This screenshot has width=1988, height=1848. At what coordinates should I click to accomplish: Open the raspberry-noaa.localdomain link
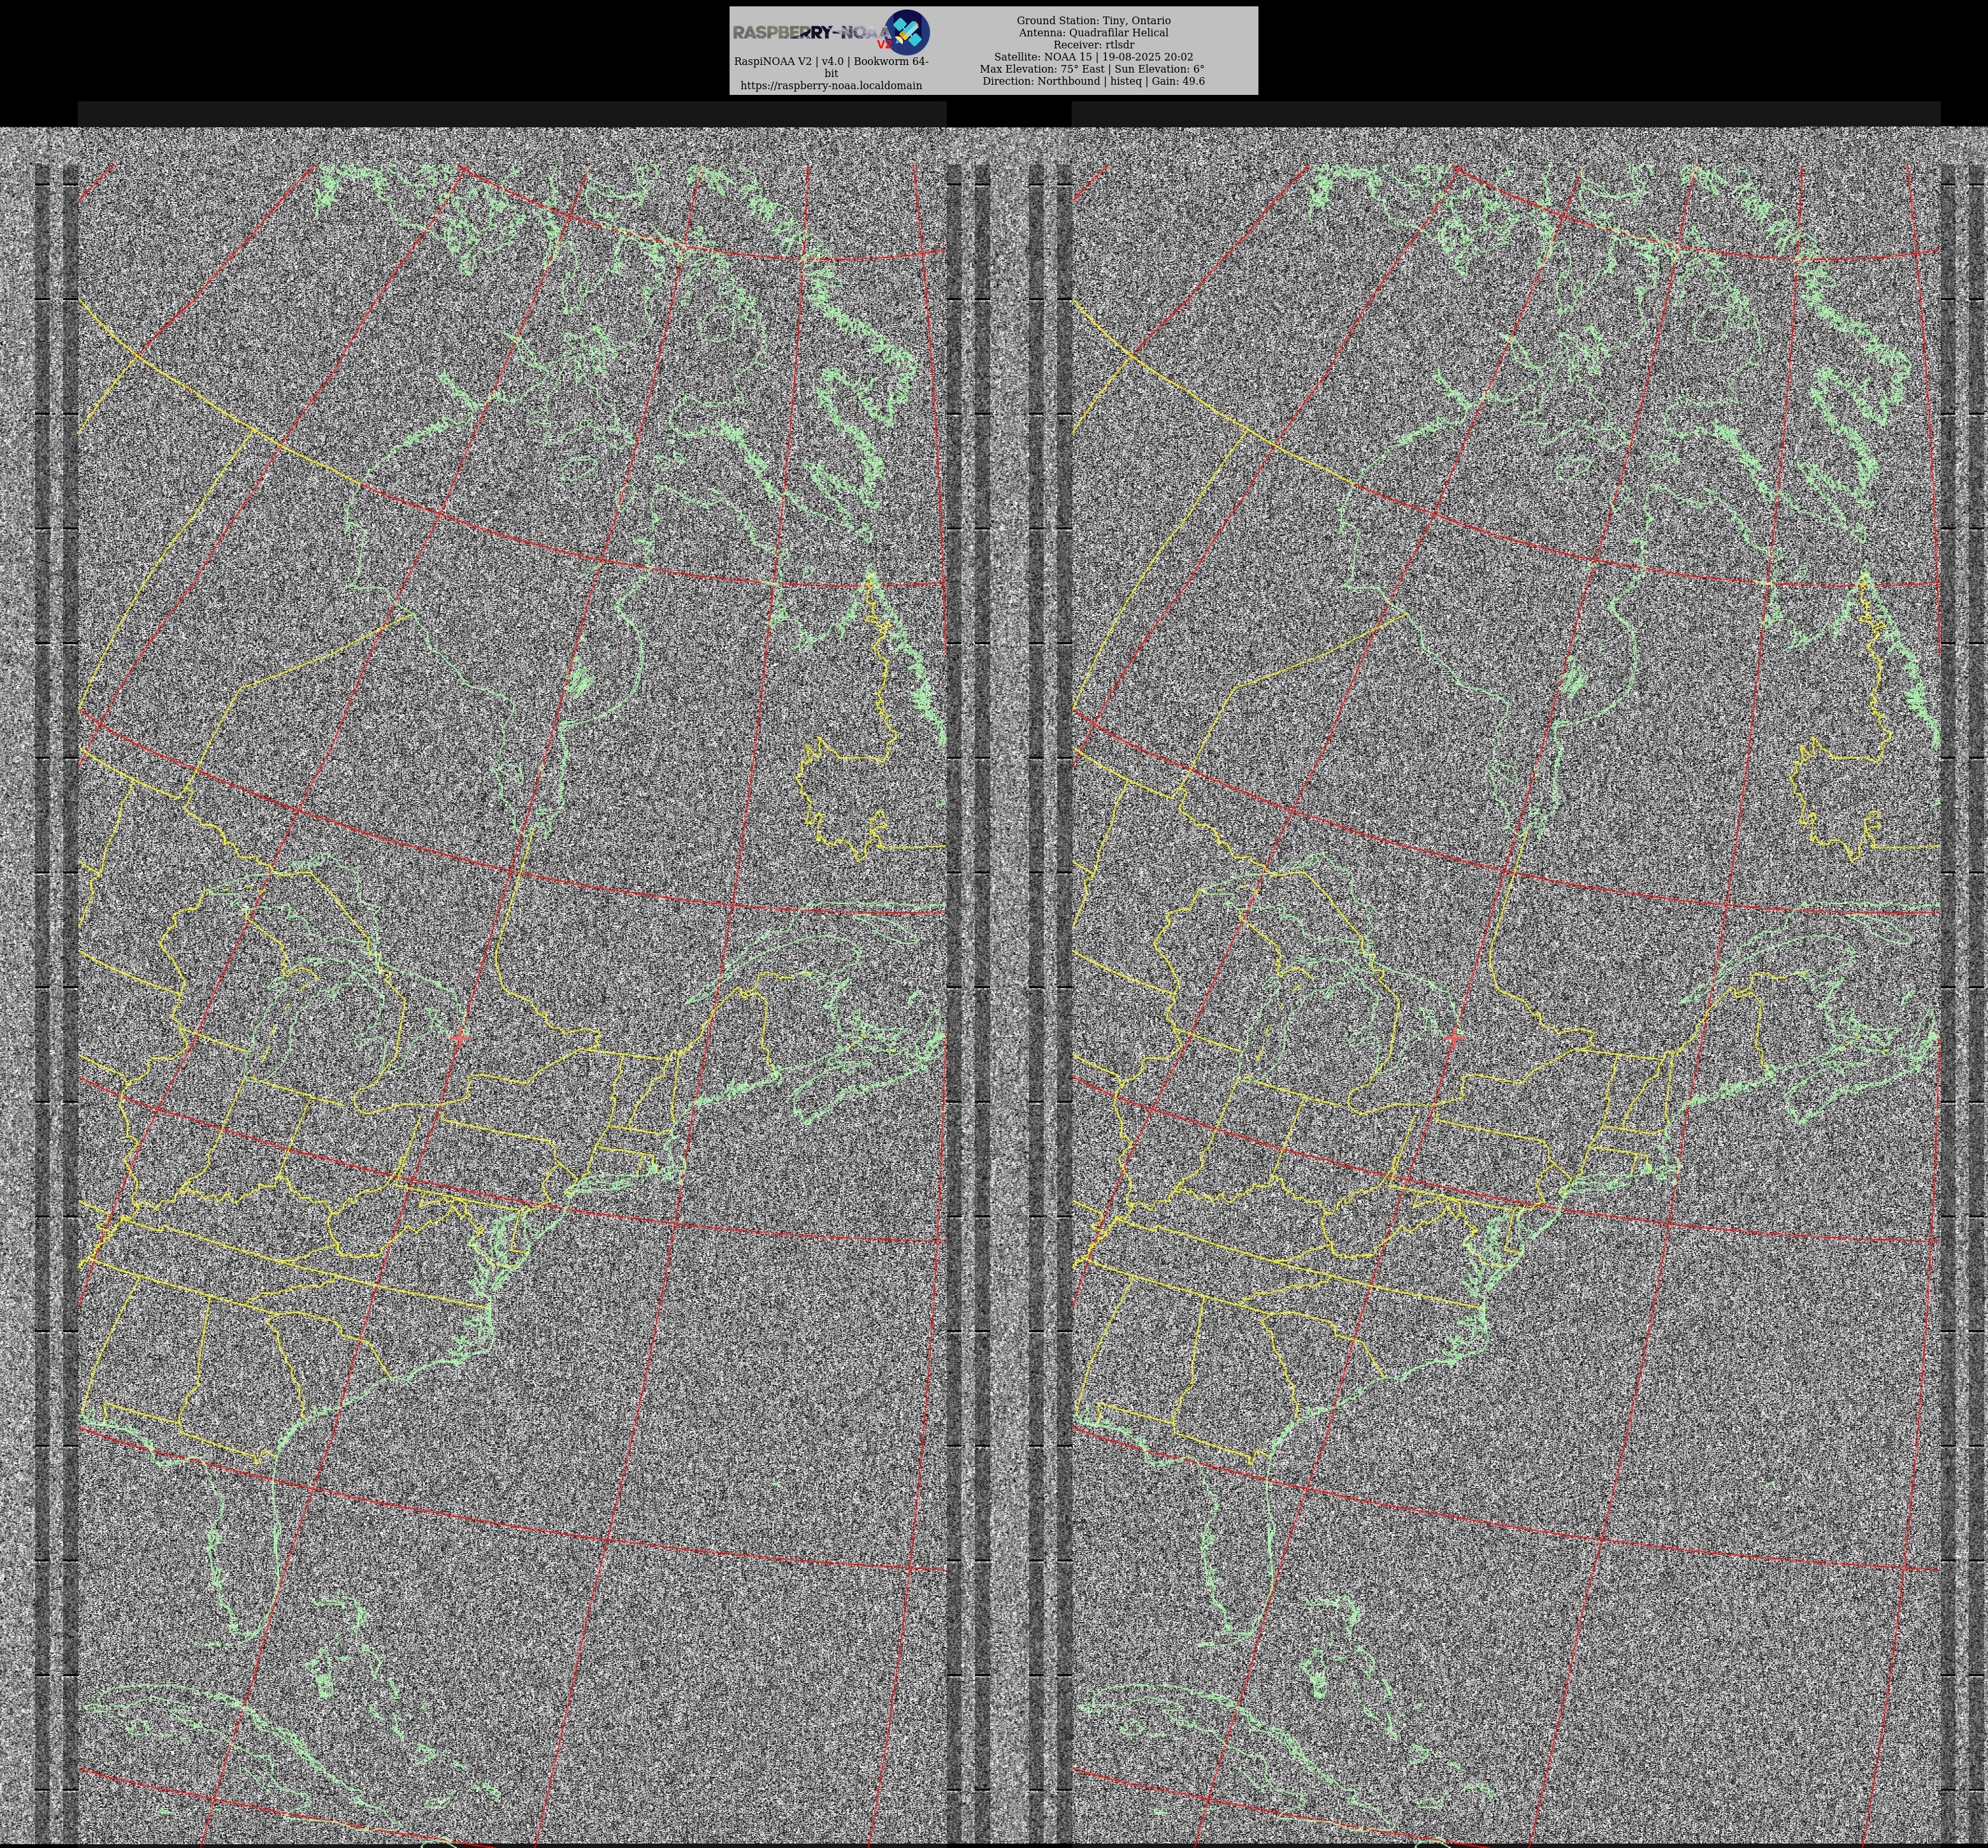pyautogui.click(x=831, y=86)
